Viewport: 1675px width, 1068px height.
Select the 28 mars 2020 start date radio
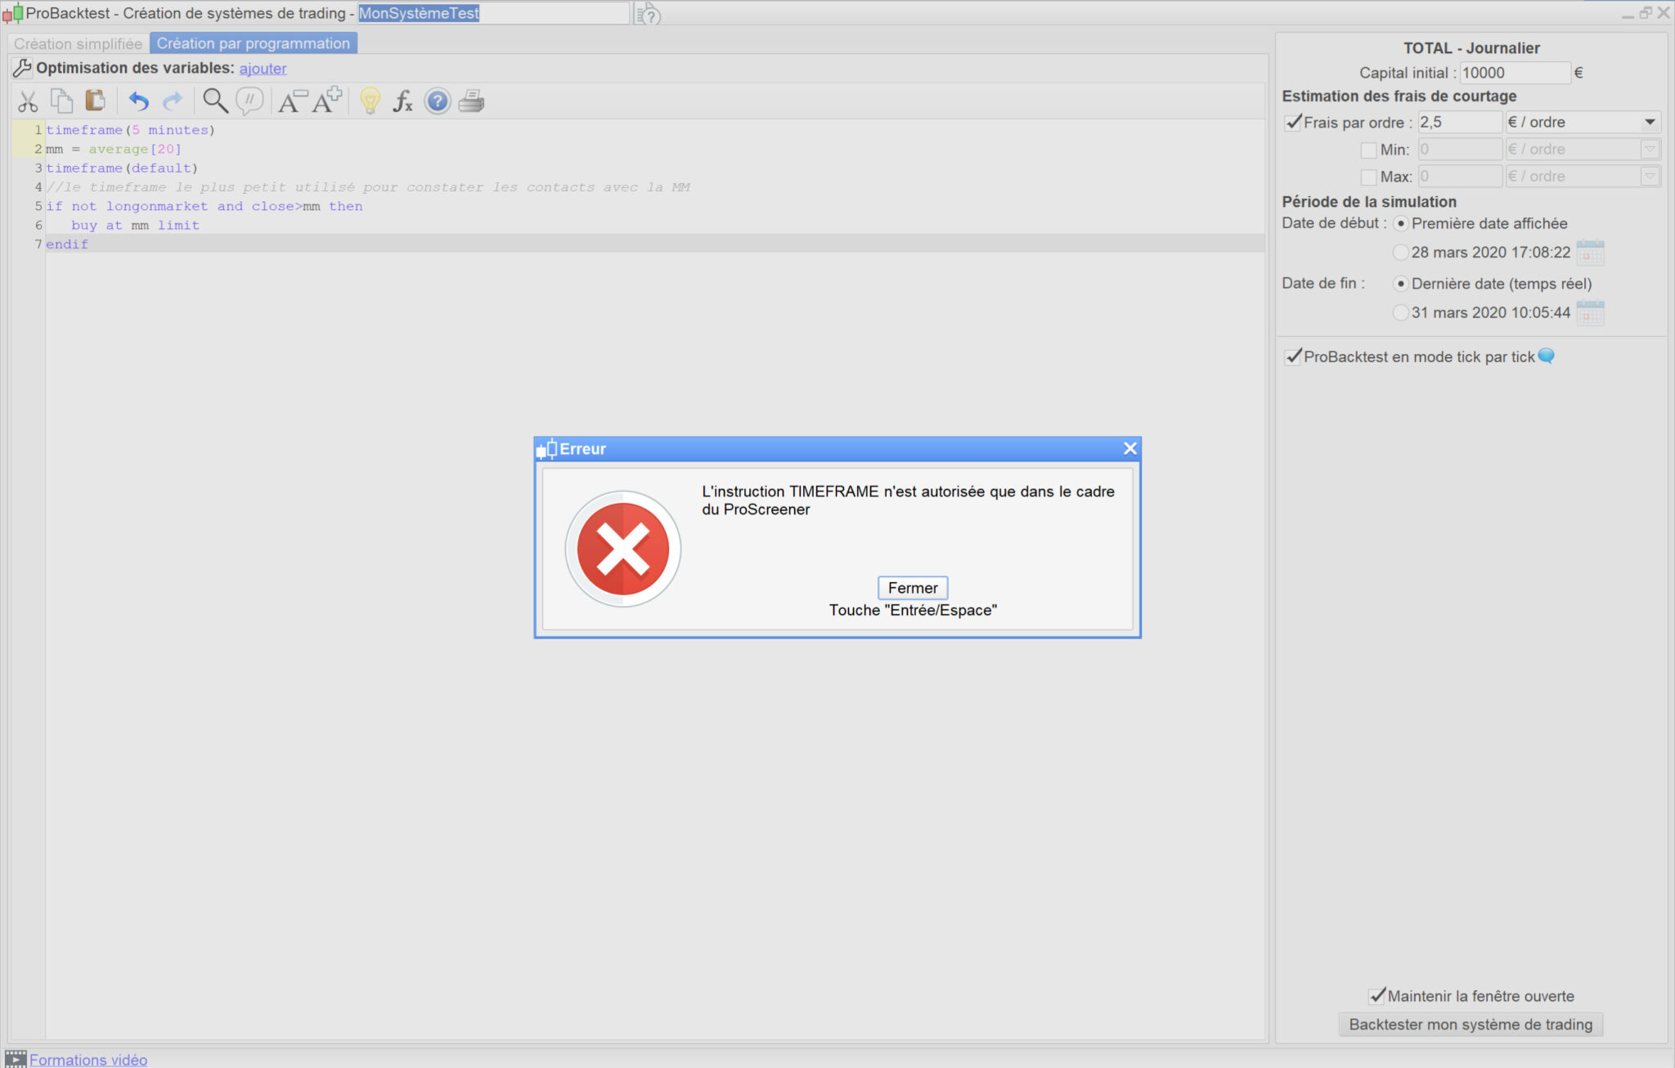tap(1401, 253)
